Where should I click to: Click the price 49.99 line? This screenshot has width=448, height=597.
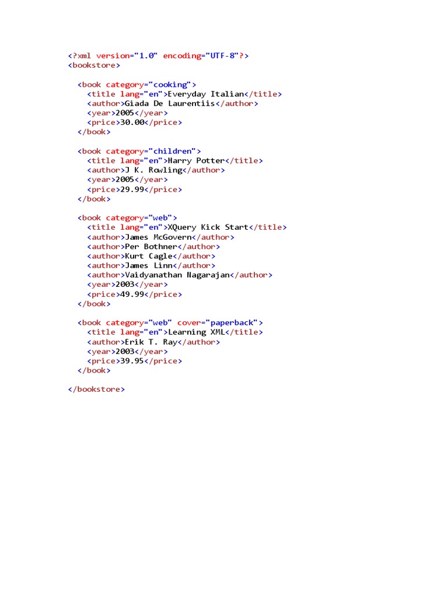point(135,294)
